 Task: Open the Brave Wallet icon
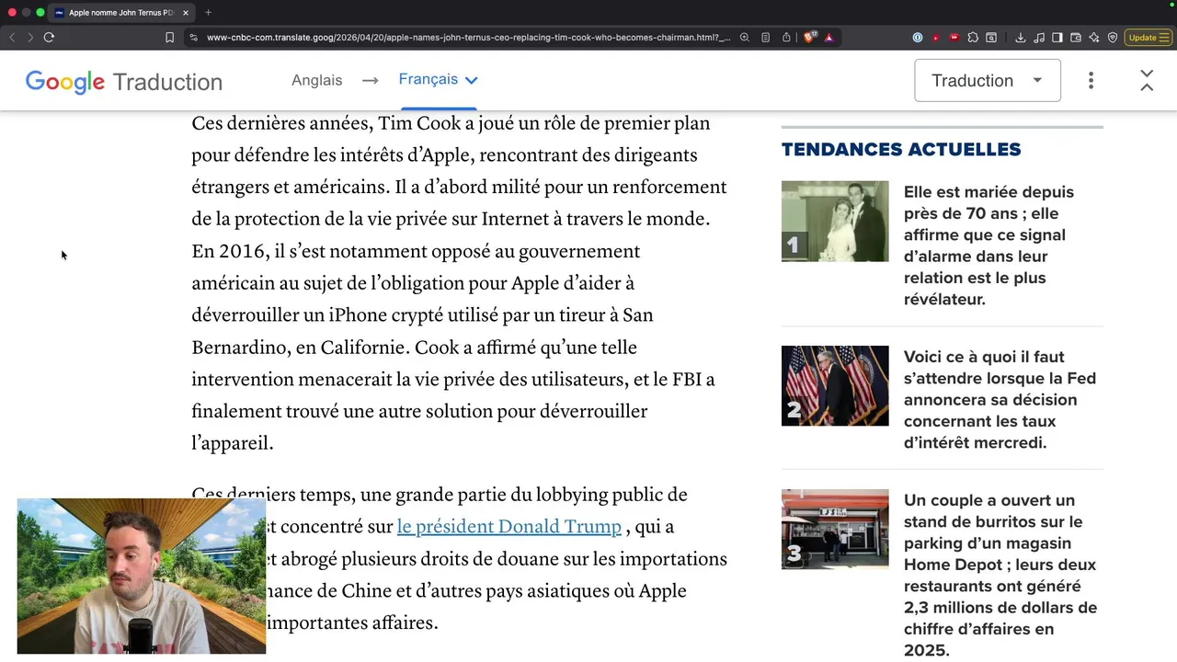[1076, 38]
